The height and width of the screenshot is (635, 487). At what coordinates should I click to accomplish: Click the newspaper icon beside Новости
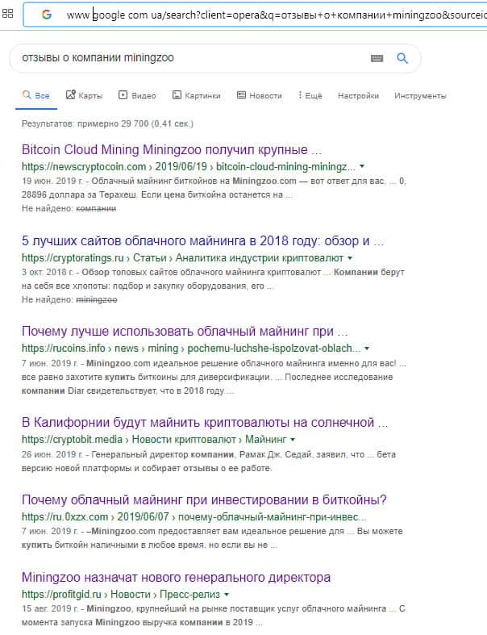(x=241, y=95)
